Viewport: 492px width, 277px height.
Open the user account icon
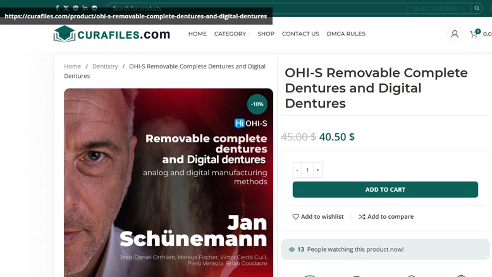pos(454,34)
